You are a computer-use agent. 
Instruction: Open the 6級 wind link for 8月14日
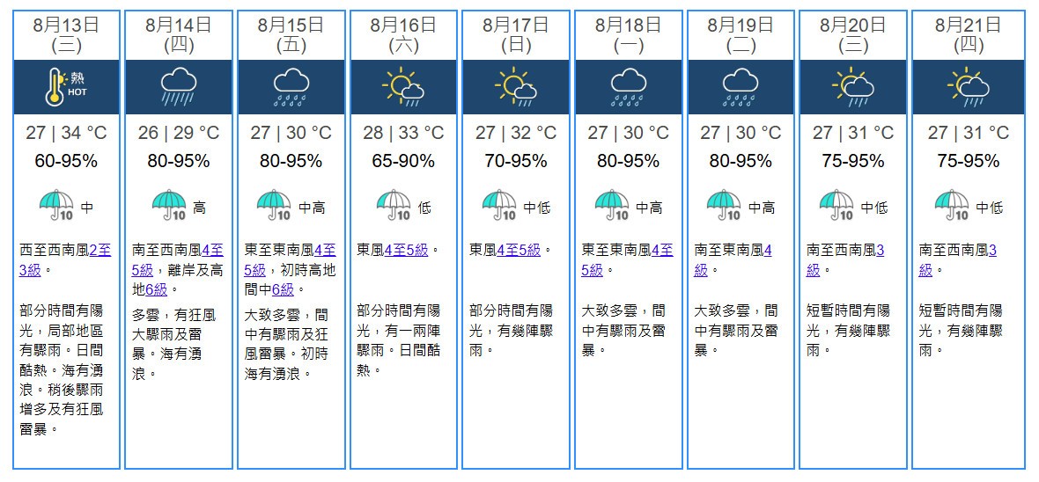(x=156, y=288)
